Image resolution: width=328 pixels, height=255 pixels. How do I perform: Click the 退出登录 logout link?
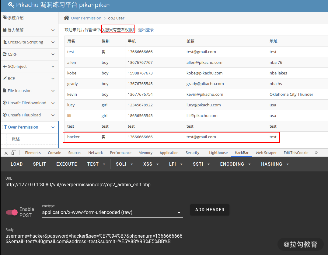(x=146, y=30)
